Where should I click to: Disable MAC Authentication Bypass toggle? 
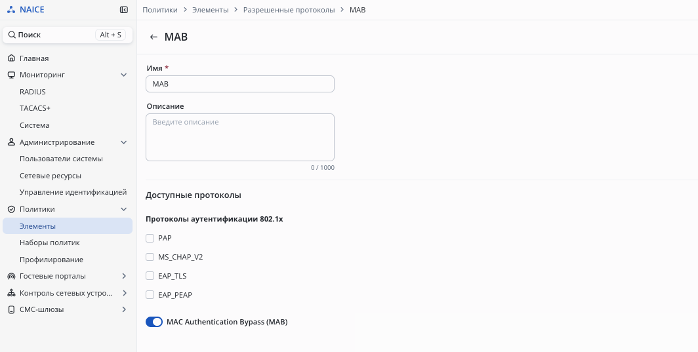pos(154,322)
